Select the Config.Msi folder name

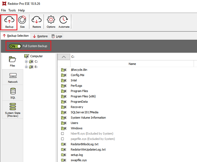tap(77, 75)
